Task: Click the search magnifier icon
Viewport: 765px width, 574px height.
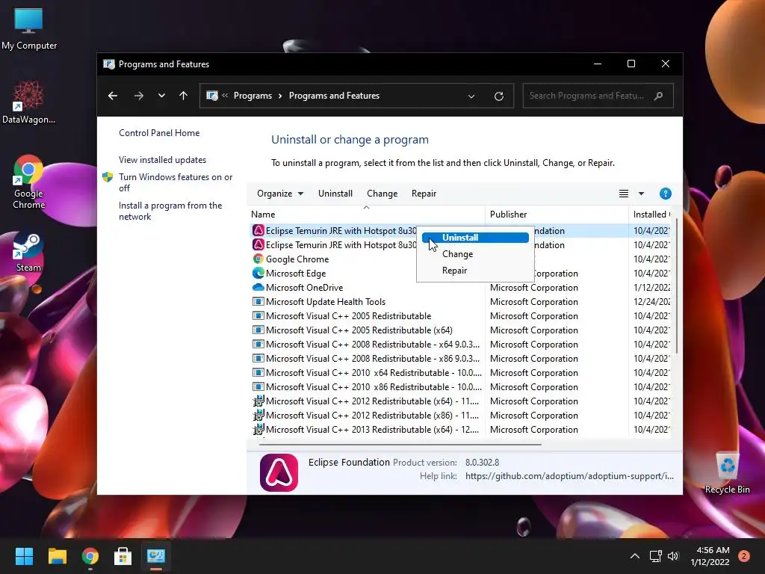Action: [659, 96]
